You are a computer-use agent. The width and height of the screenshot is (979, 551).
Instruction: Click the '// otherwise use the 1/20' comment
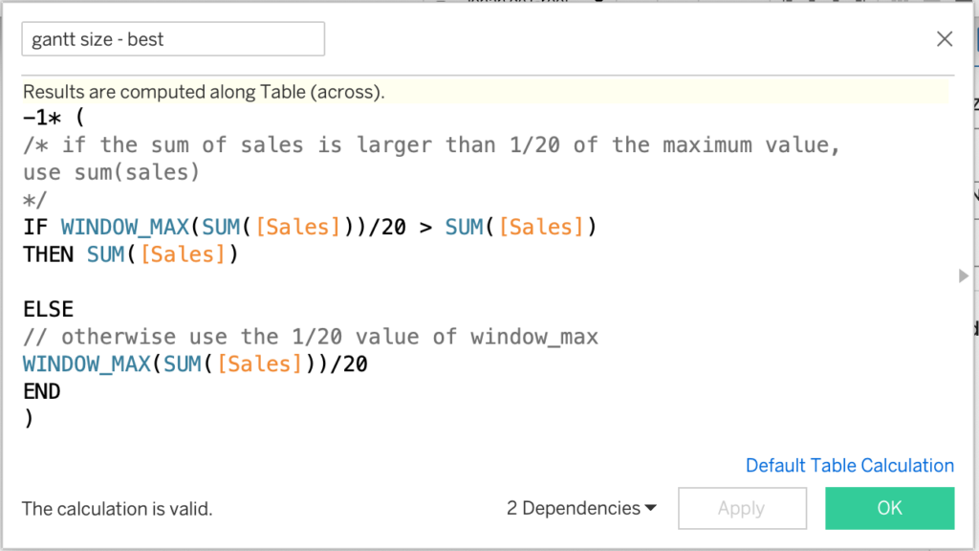(310, 337)
